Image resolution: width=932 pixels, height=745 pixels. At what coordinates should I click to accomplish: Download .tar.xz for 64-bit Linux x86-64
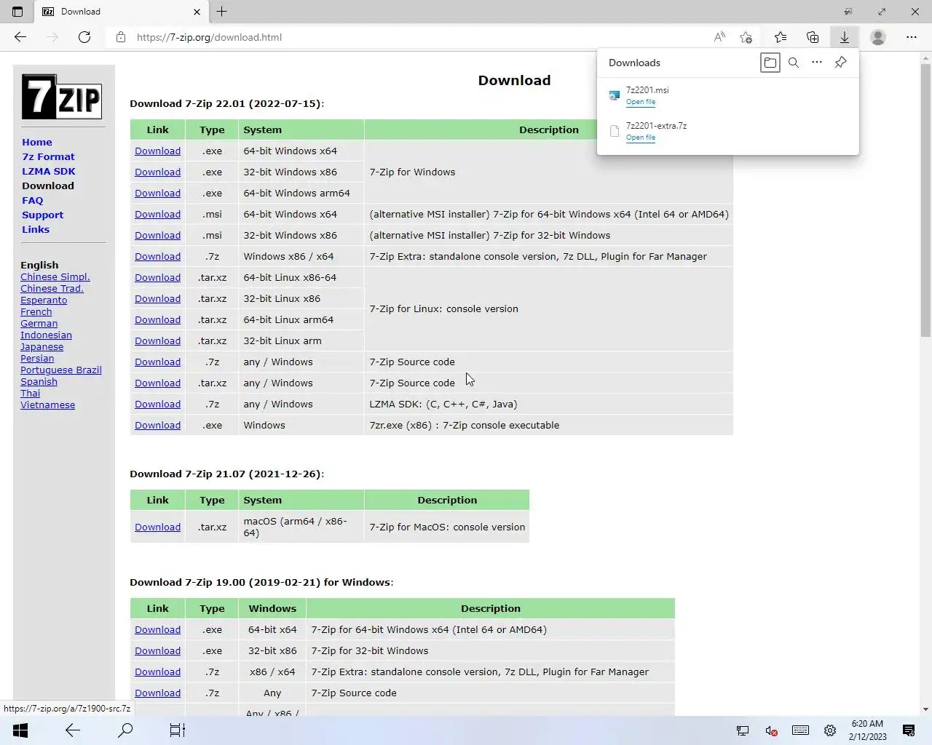point(157,277)
